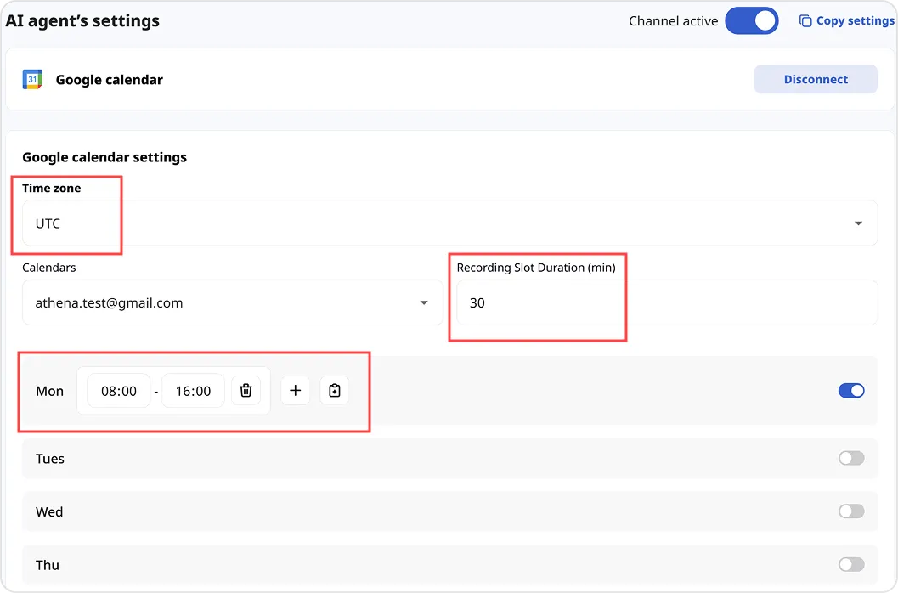Add another time slot for Monday
The image size is (898, 593).
[x=295, y=391]
